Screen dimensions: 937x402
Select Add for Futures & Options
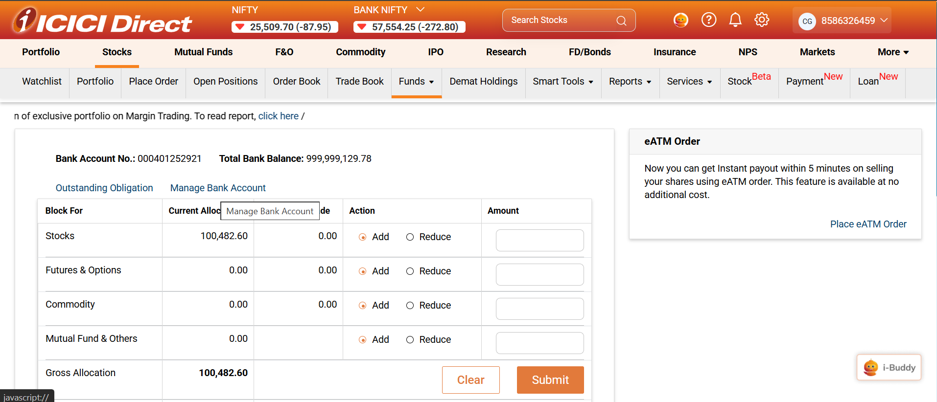[x=363, y=271]
